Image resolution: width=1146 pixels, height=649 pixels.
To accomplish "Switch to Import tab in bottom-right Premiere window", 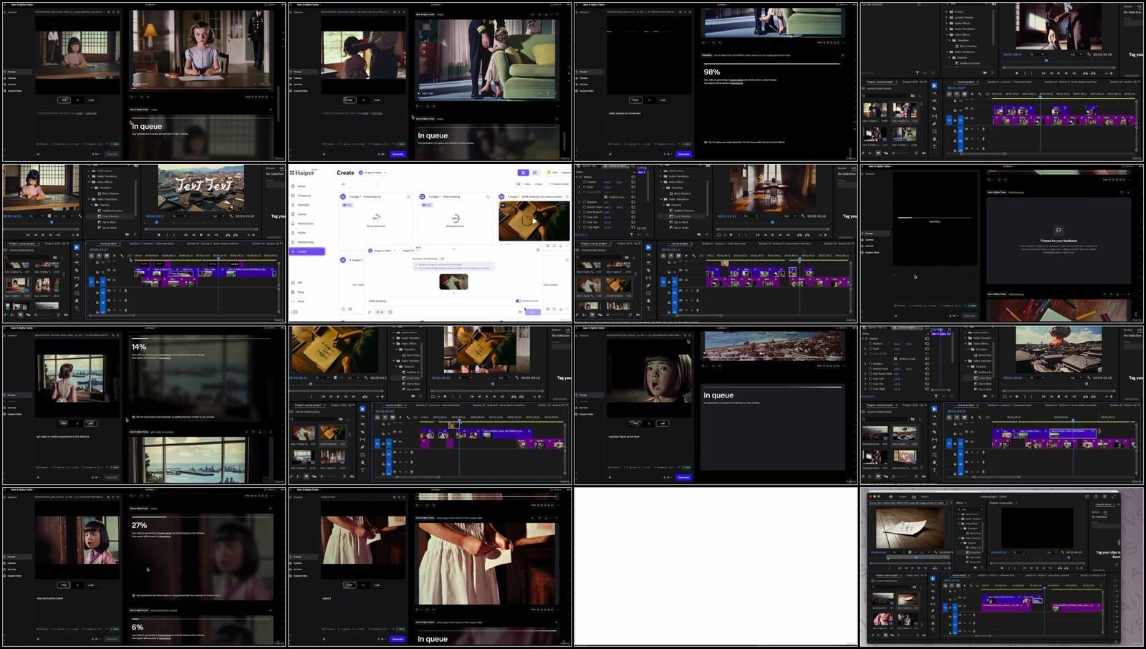I will point(902,496).
